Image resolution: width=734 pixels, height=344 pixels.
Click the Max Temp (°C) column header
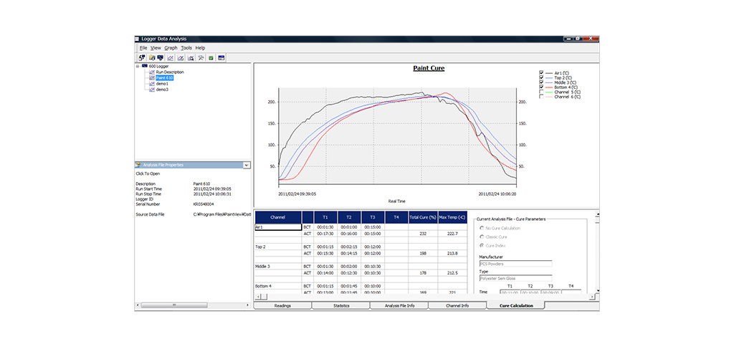(x=453, y=217)
